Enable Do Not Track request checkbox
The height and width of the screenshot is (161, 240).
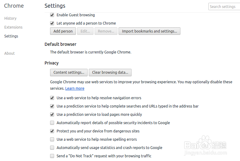52,156
